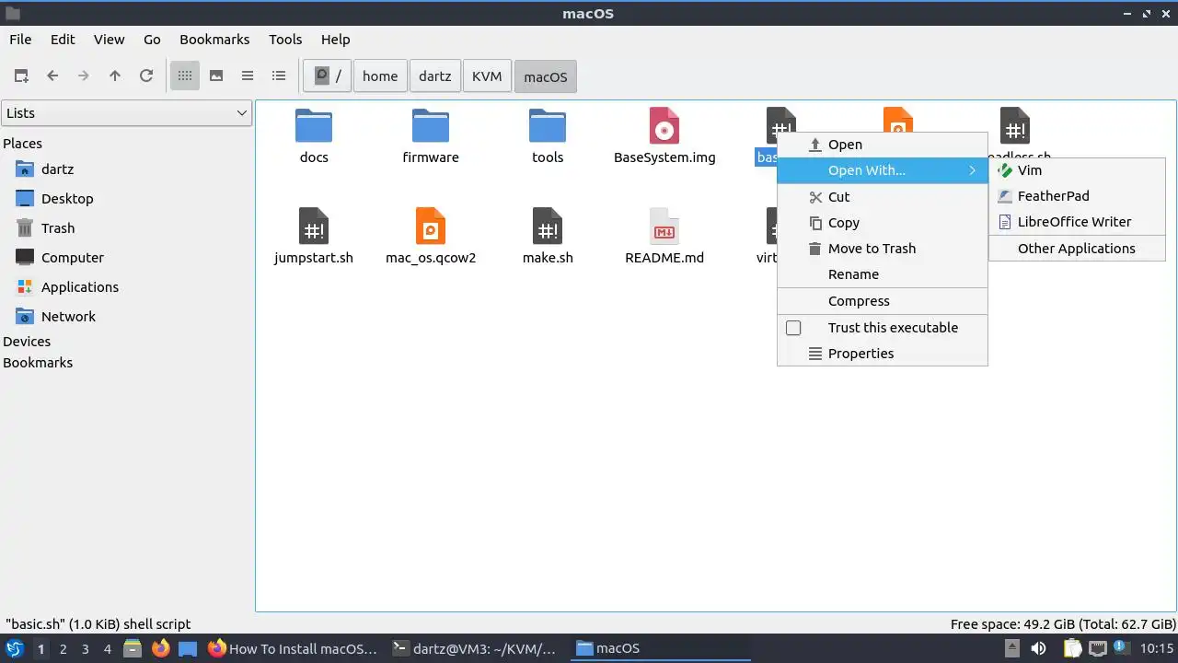This screenshot has width=1178, height=663.
Task: Choose Other Applications
Action: click(1077, 249)
